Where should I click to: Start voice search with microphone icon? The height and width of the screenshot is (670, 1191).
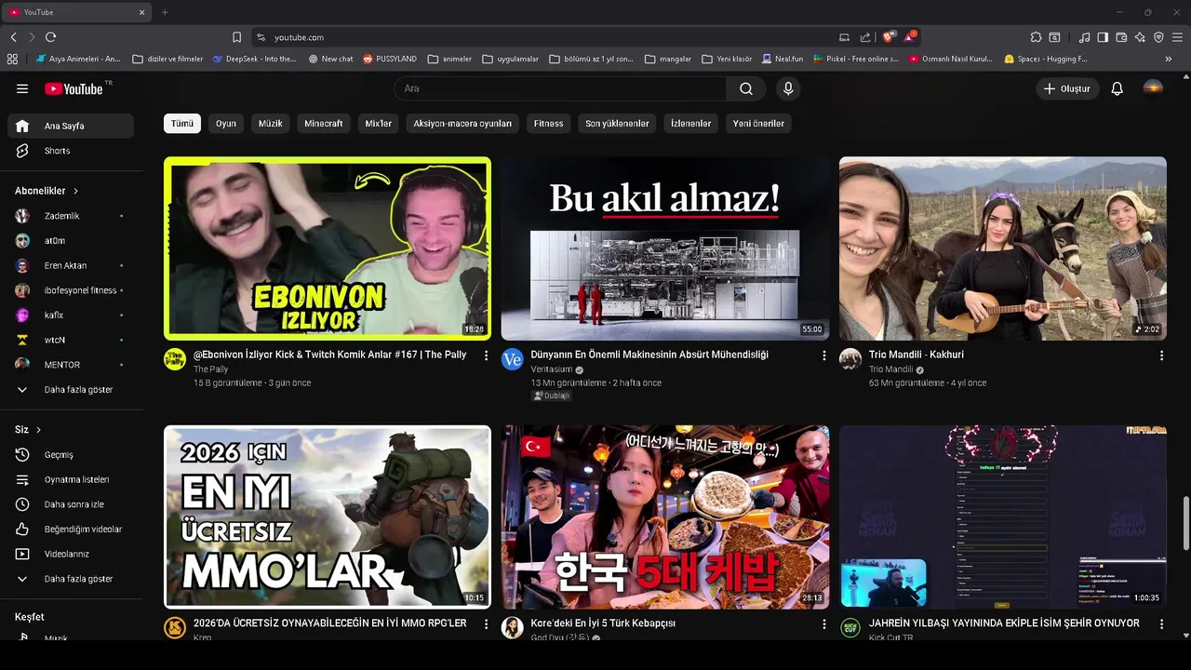pos(788,88)
